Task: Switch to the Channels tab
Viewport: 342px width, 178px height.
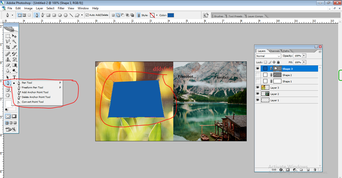Action: point(274,51)
